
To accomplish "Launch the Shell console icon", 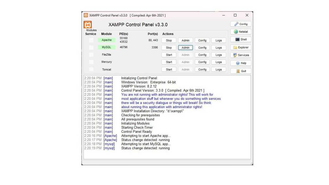I will pyautogui.click(x=241, y=39).
